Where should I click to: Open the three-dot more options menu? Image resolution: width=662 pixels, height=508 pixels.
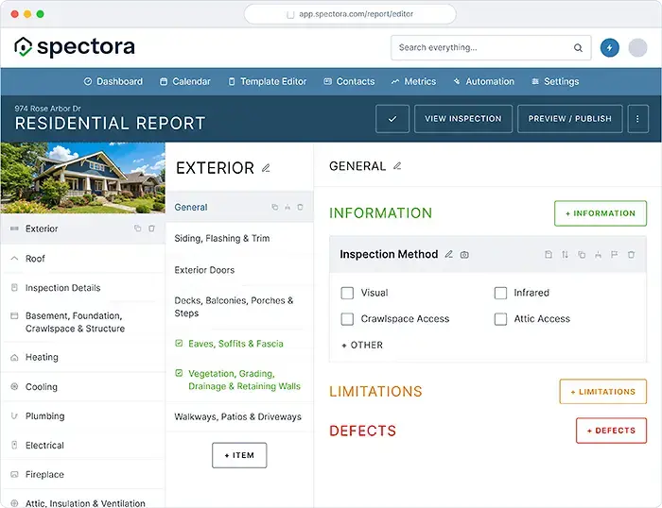(637, 119)
